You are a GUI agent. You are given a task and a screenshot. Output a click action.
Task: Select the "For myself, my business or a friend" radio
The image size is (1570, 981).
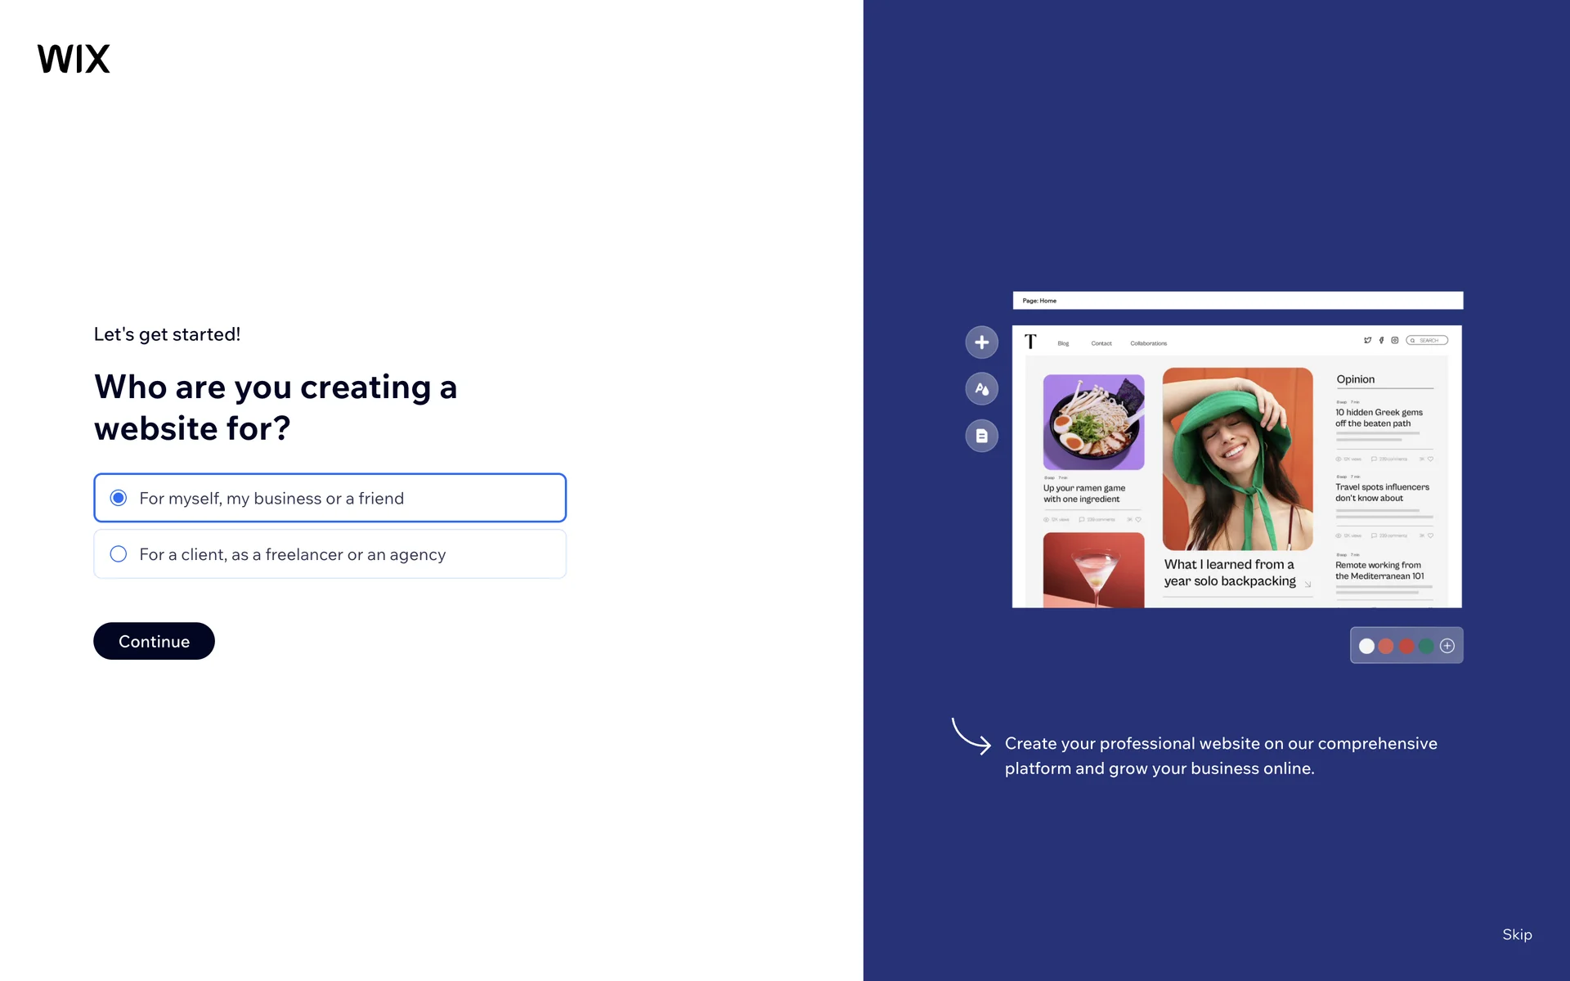tap(119, 498)
